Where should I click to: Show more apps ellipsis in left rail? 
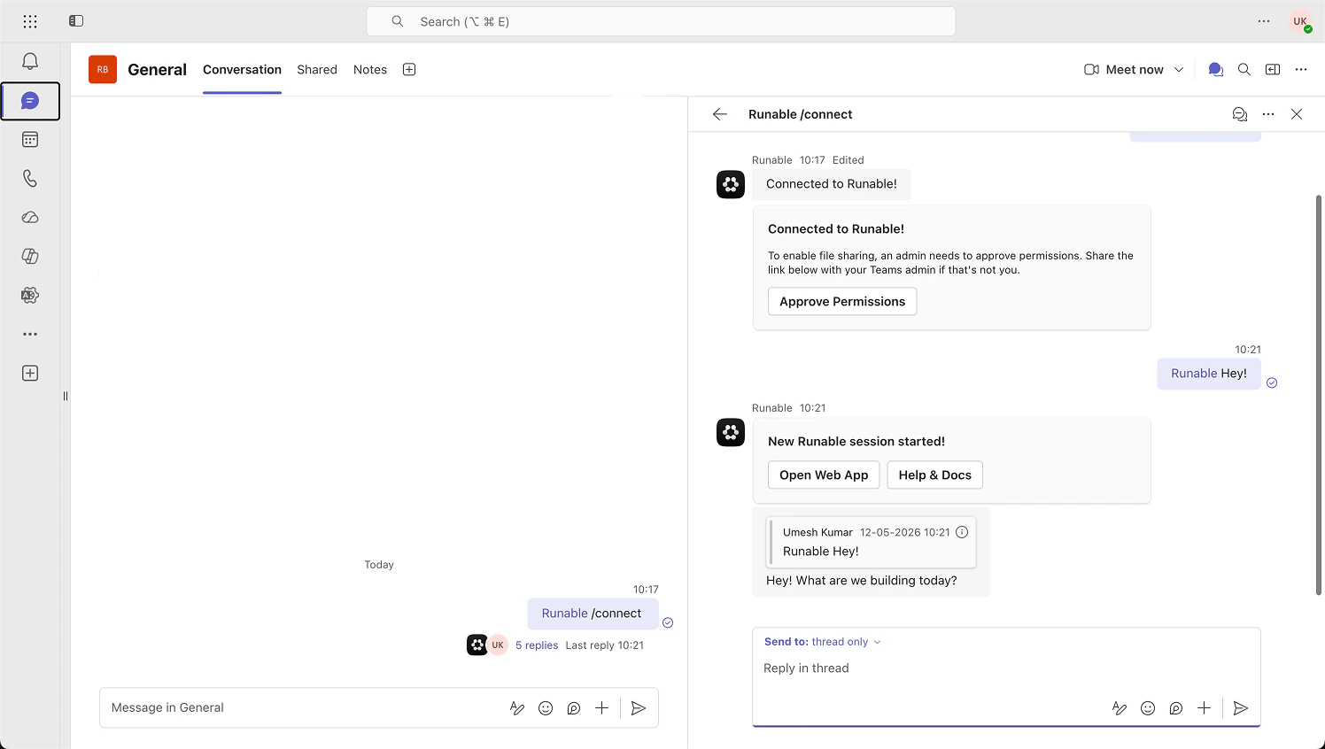pyautogui.click(x=30, y=335)
